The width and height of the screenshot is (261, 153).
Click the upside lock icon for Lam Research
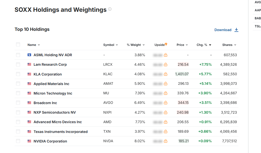click(x=165, y=64)
